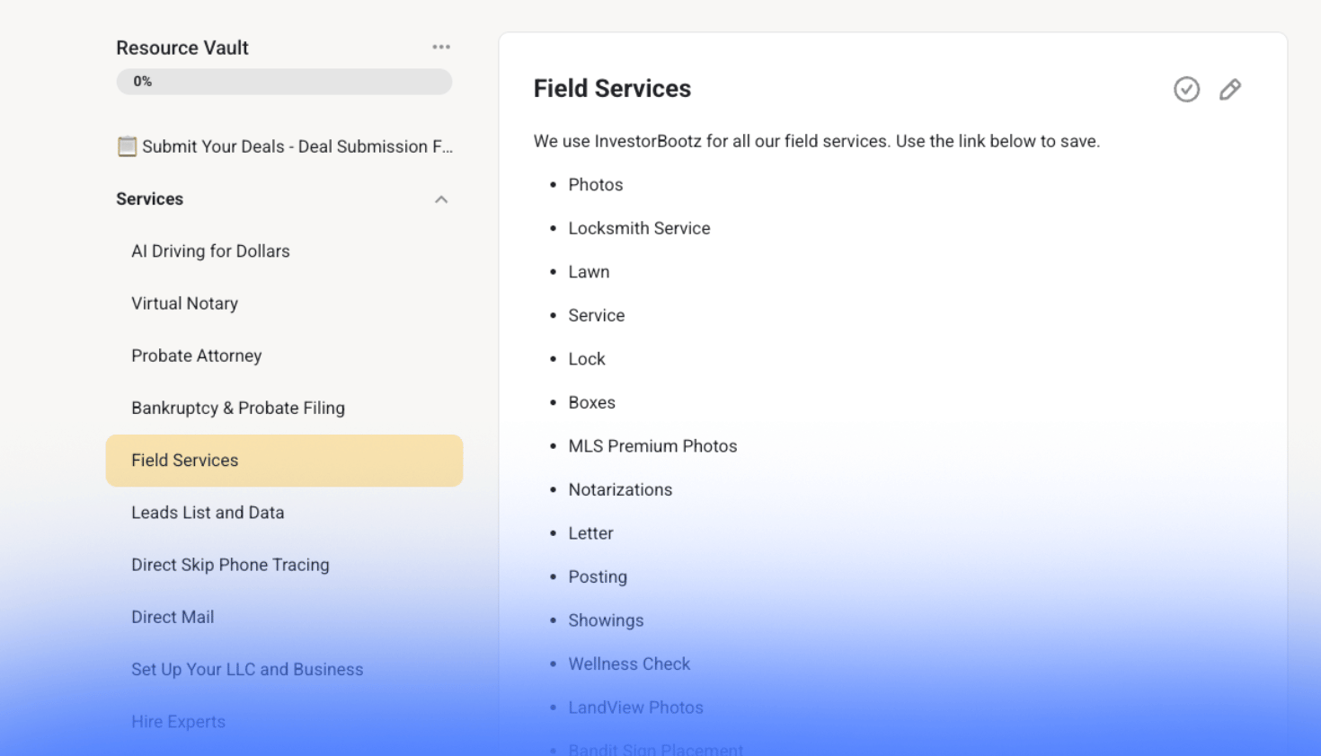Open Submit Your Deals submission form
The height and width of the screenshot is (756, 1321).
pyautogui.click(x=297, y=146)
